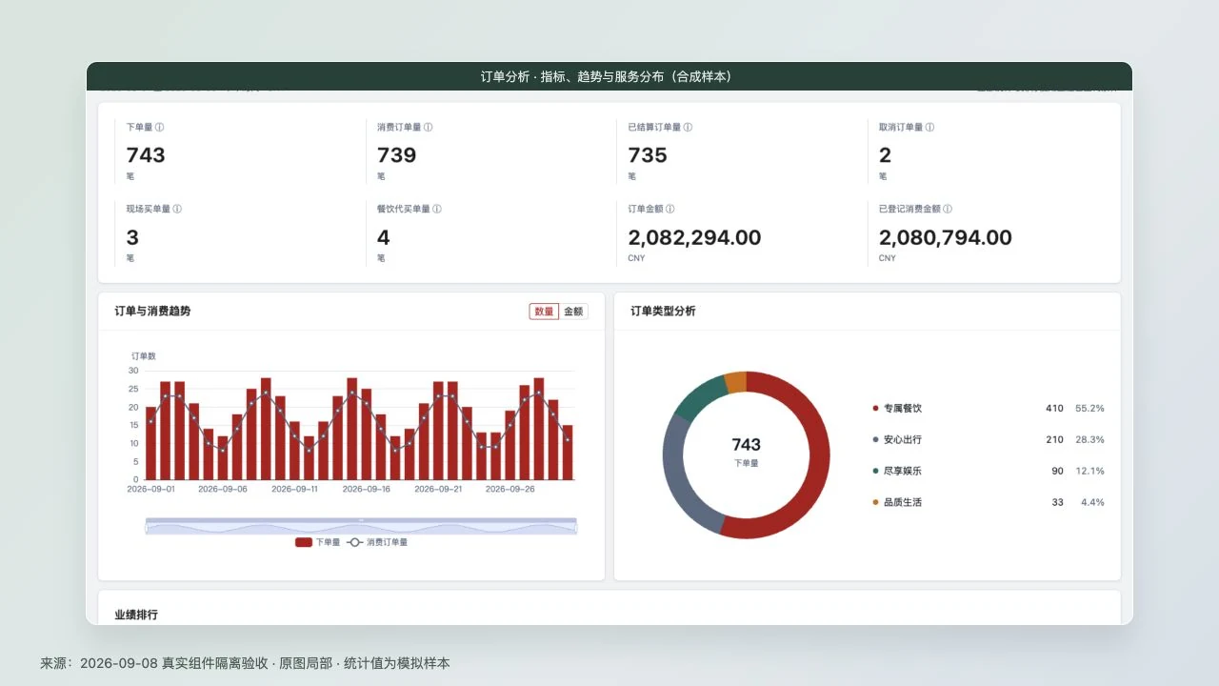This screenshot has width=1219, height=686.
Task: Click the red dot beside 专属餐饮 legend
Action: 875,408
